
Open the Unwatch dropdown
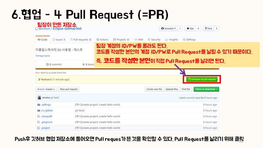(168, 29)
